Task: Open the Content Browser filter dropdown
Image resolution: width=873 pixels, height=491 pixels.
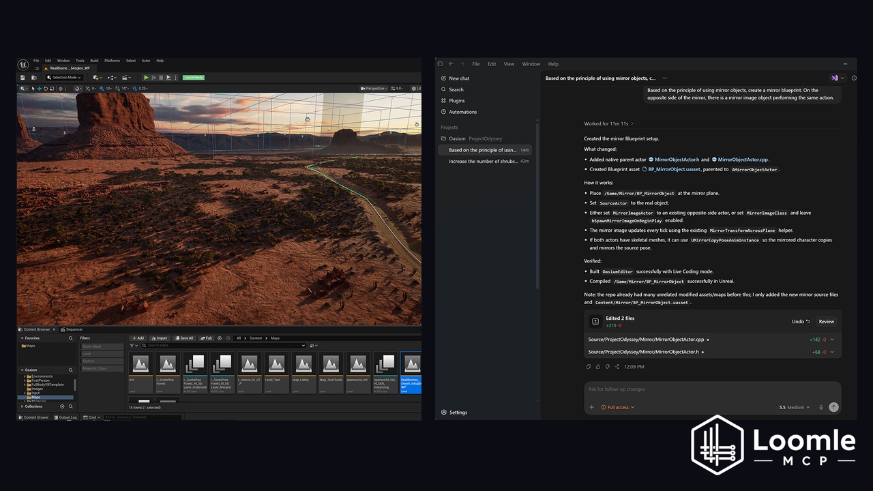Action: tap(134, 345)
